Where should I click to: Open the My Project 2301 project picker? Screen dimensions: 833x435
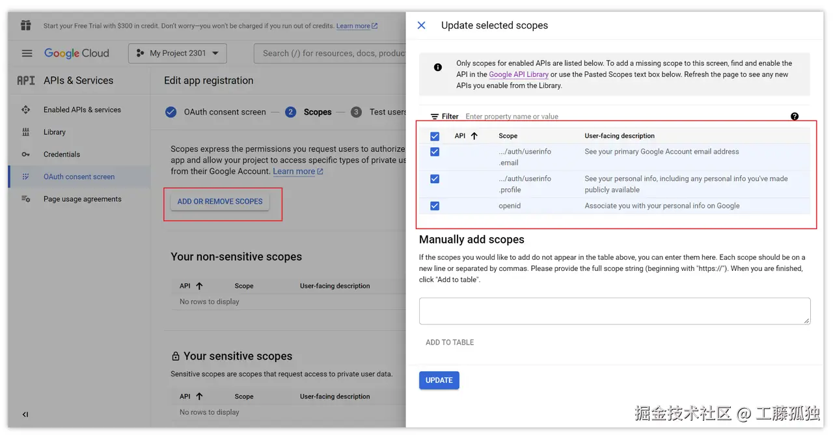point(176,53)
